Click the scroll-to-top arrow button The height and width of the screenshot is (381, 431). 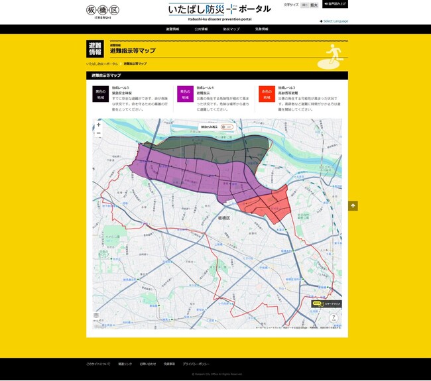353,206
